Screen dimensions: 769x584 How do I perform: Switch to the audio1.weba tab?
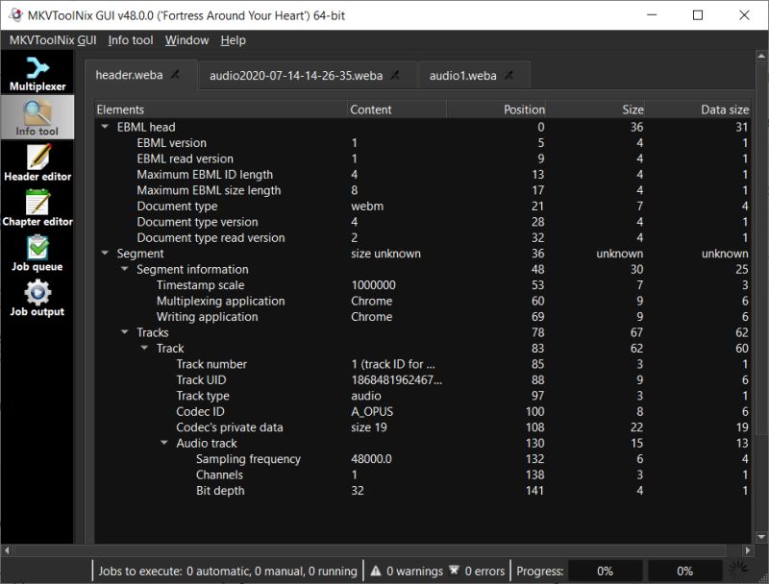pos(462,74)
